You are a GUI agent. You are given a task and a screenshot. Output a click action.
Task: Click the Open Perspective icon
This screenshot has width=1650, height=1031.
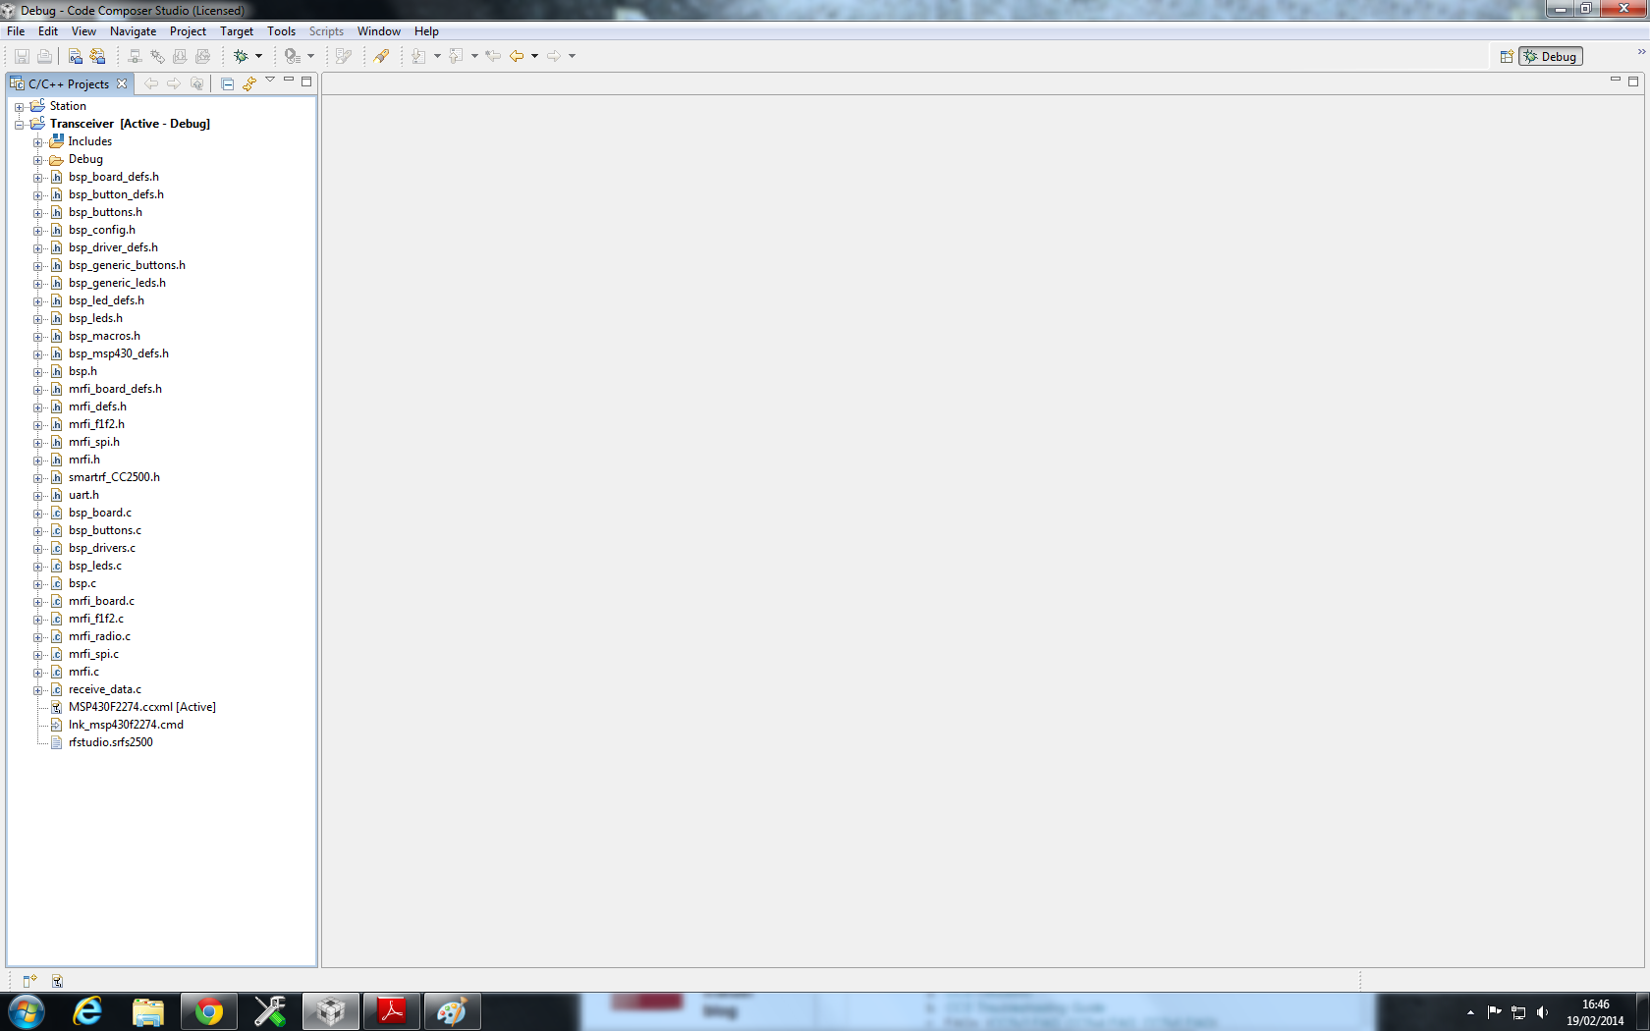1507,56
